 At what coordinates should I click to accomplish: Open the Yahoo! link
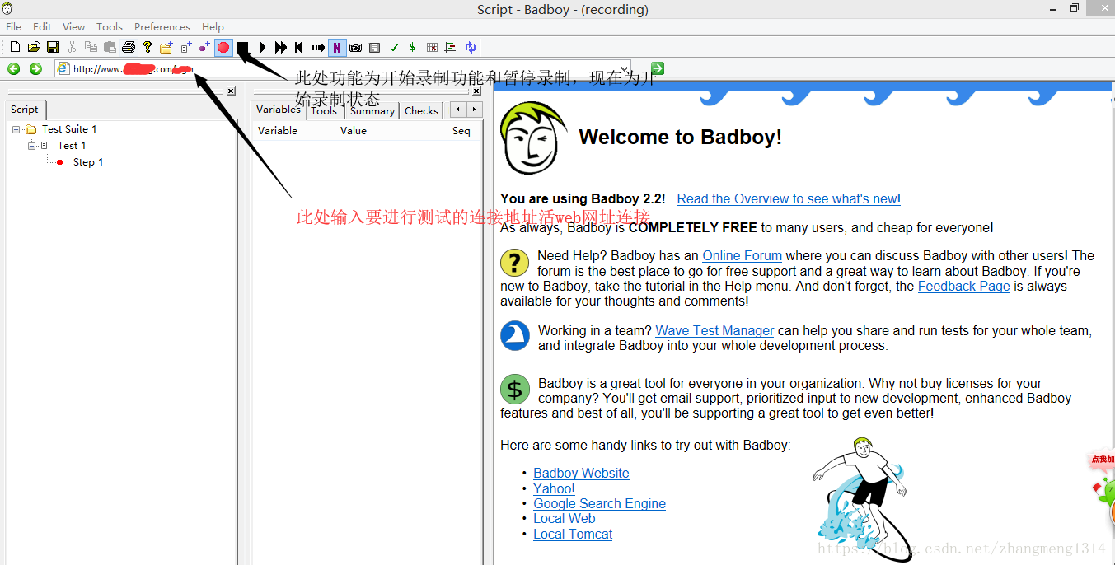coord(554,488)
